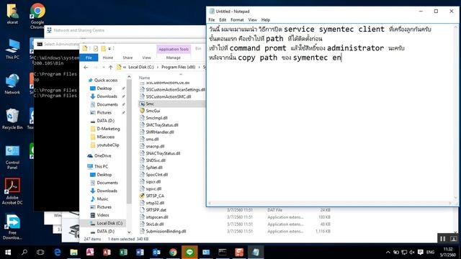Viewport: 461px width, 259px height.
Task: Select the This PC desktop icon
Action: click(x=12, y=49)
